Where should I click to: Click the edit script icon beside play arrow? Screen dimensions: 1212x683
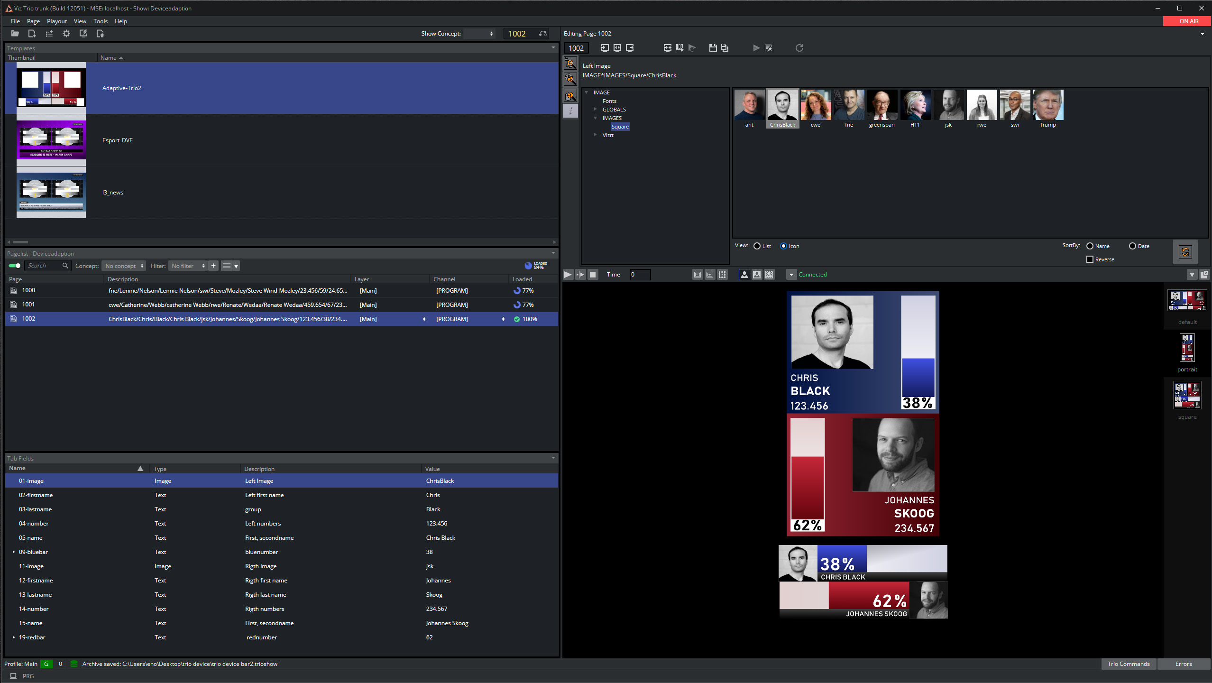pos(769,48)
